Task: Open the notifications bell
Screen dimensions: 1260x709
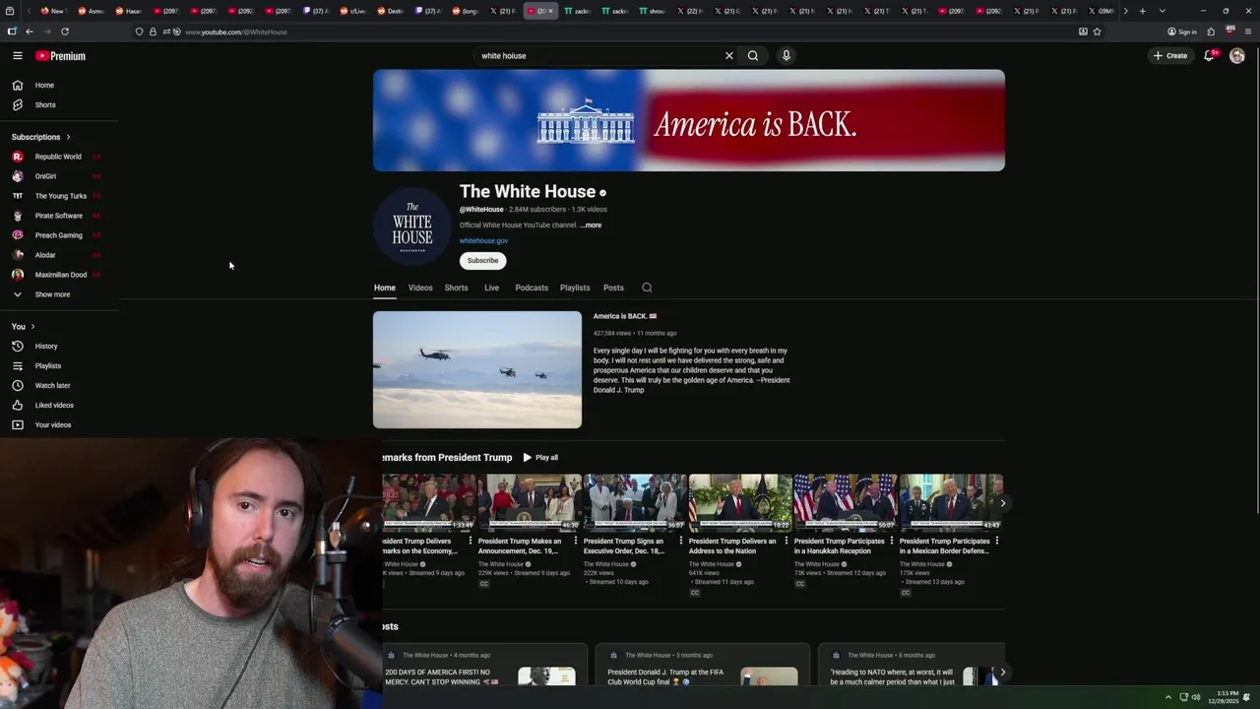Action: (x=1210, y=56)
